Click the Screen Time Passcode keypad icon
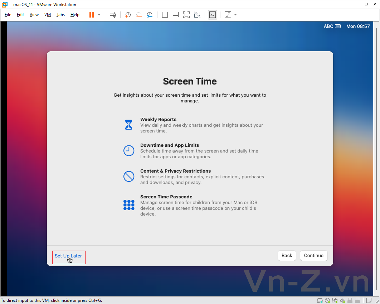 [x=129, y=205]
